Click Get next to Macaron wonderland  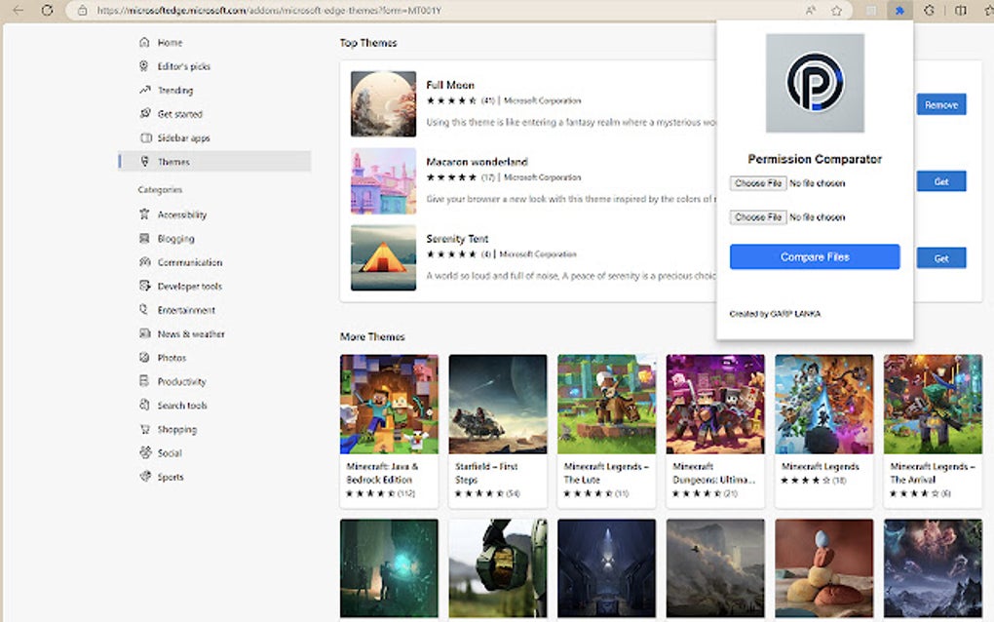939,181
